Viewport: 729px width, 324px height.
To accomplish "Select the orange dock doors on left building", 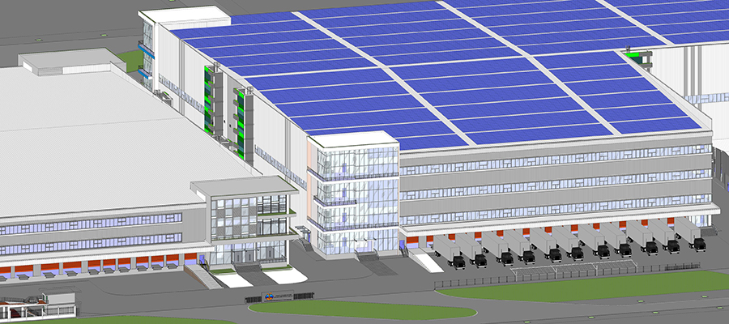I will [97, 265].
